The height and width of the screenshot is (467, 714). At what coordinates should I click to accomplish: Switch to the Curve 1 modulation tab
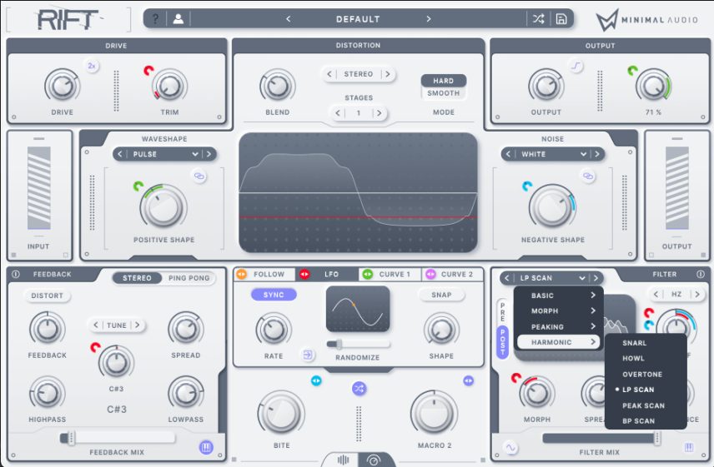[x=390, y=275]
